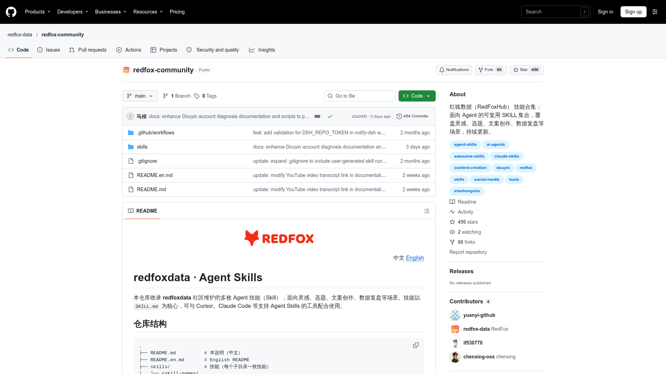Open README.en.md file

pyautogui.click(x=155, y=175)
